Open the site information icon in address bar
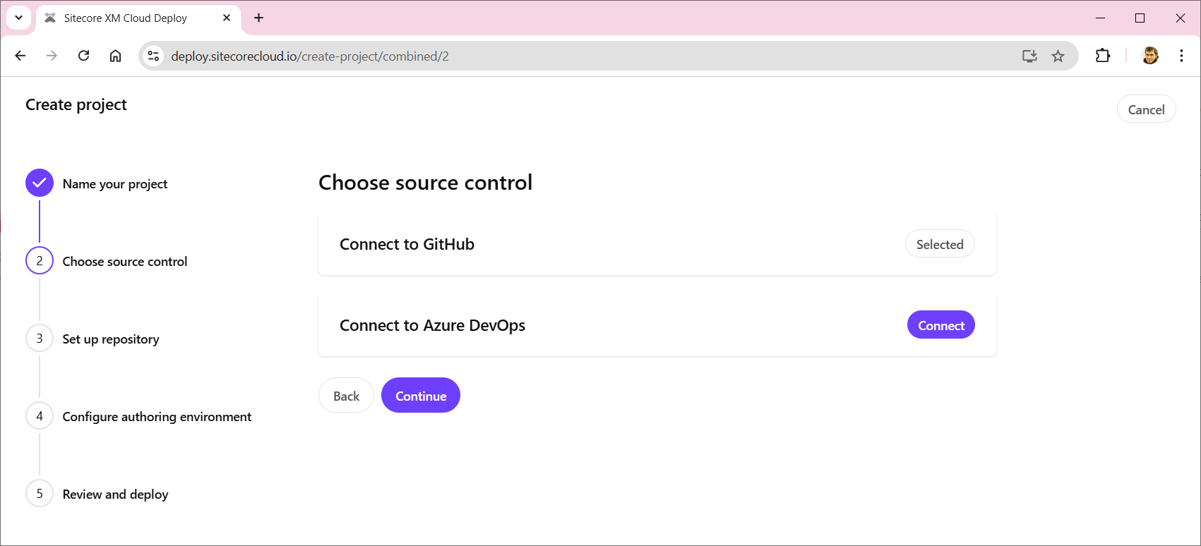Viewport: 1201px width, 546px height. pos(153,56)
